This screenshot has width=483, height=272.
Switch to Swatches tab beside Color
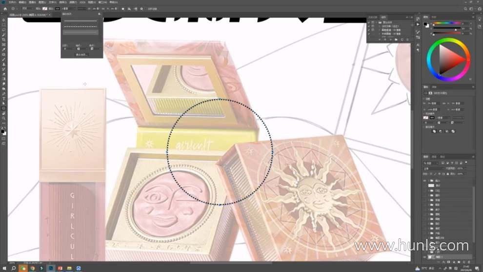click(434, 17)
